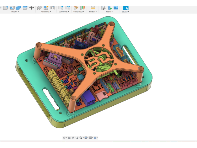Expand the ASSEMBLE dropdown menu
Image resolution: width=197 pixels, height=148 pixels.
[46, 12]
